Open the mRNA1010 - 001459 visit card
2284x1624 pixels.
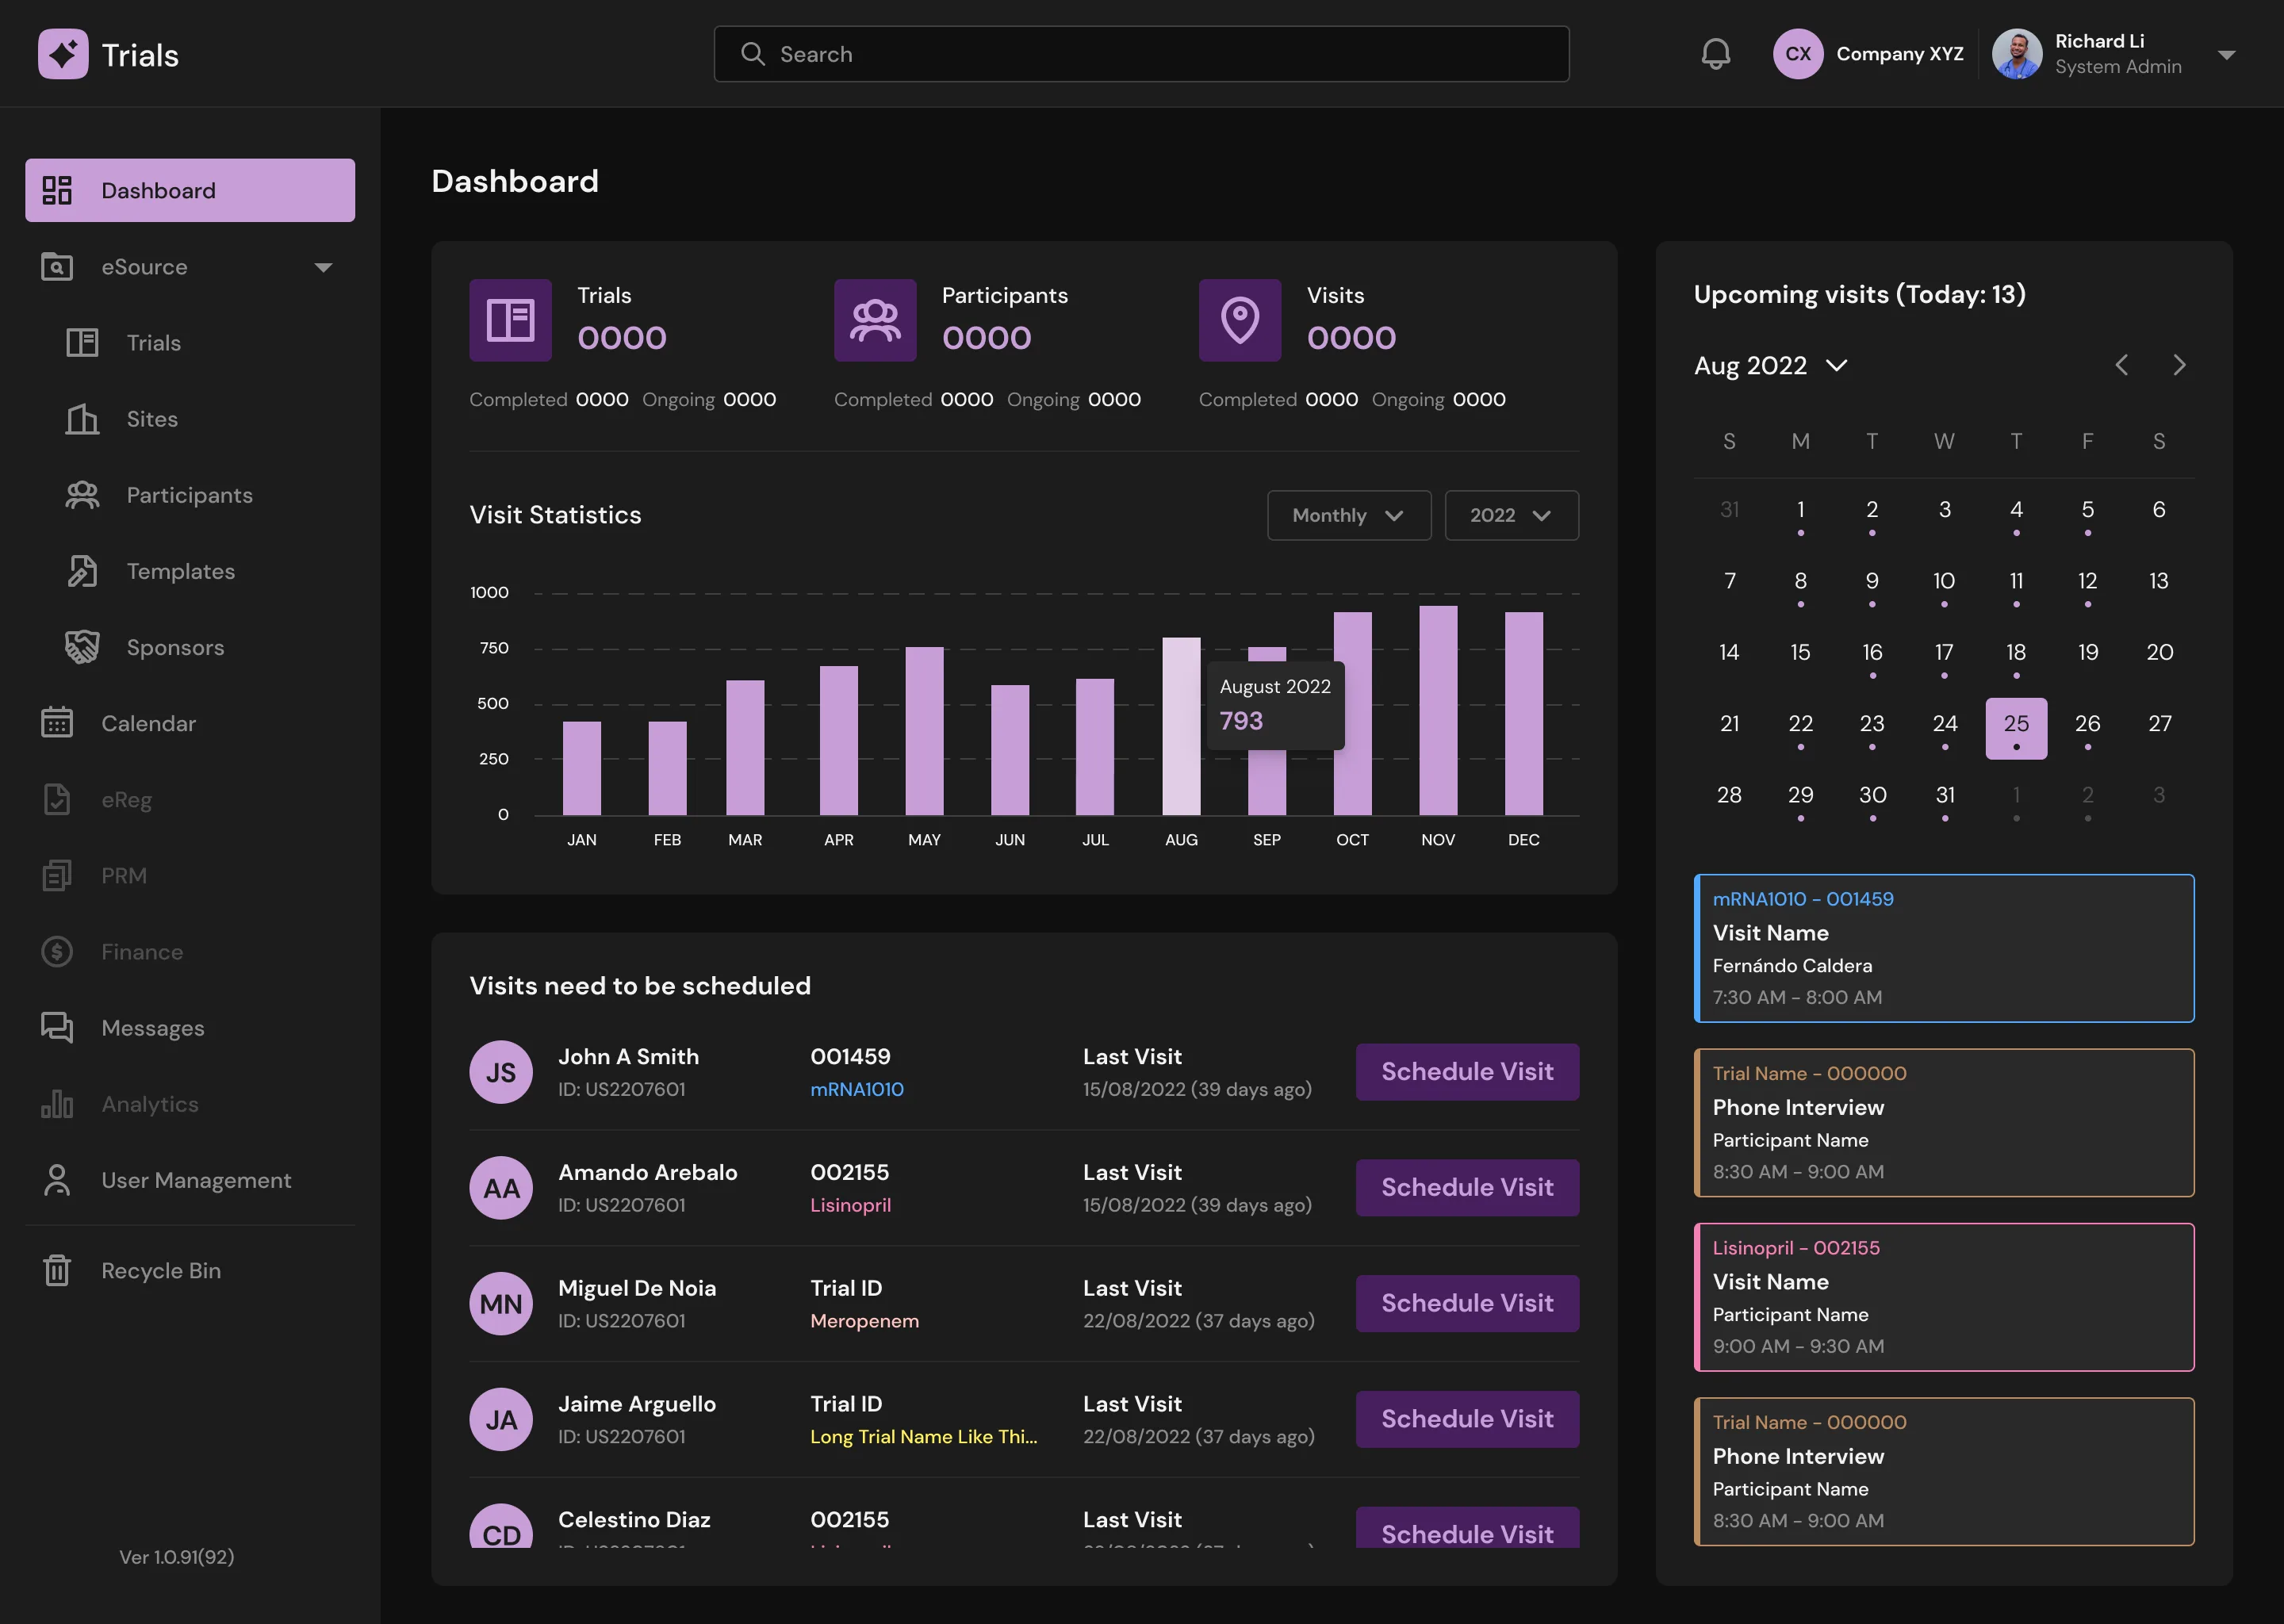[1944, 948]
